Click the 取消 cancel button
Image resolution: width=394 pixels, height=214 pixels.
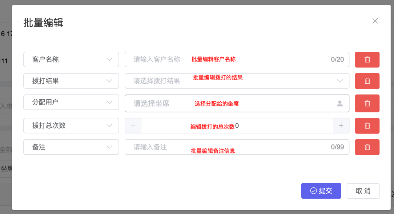point(363,191)
